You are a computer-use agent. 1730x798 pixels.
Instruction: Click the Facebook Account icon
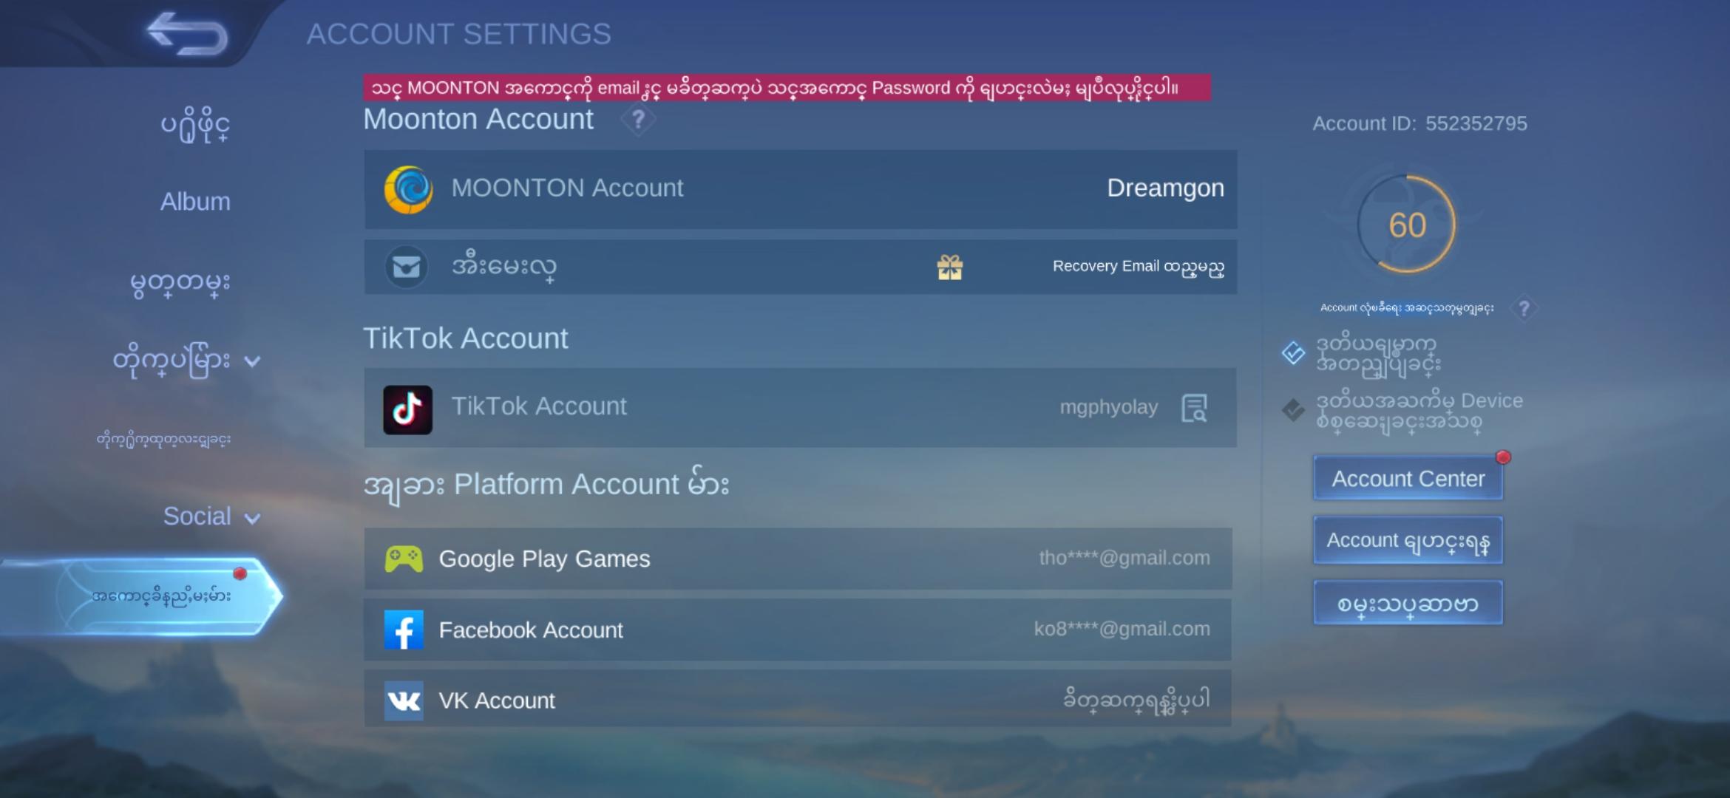pos(404,630)
